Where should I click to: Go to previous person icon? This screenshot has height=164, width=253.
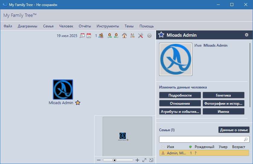110,36
